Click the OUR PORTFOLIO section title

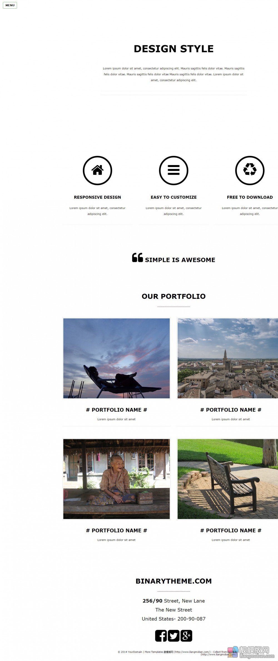(x=174, y=296)
